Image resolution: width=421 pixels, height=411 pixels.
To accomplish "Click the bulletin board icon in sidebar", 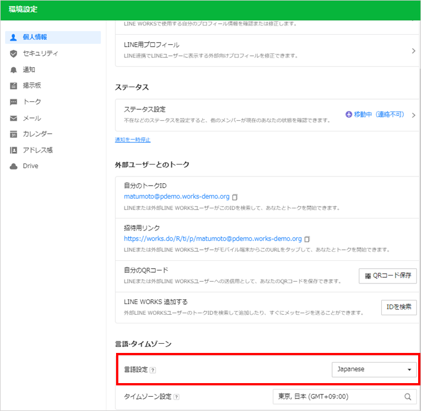I will click(x=14, y=86).
